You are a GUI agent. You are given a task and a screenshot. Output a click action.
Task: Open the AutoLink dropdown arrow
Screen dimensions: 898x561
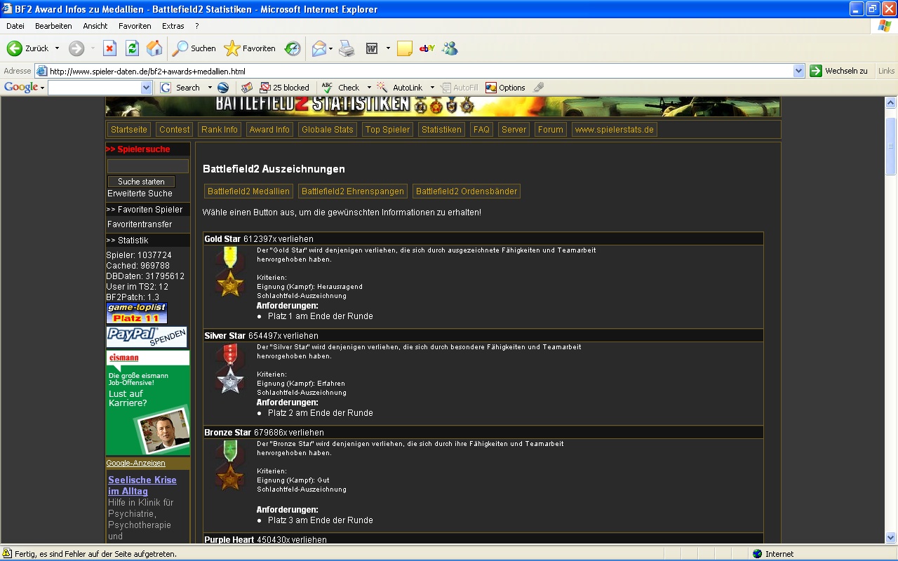[432, 88]
